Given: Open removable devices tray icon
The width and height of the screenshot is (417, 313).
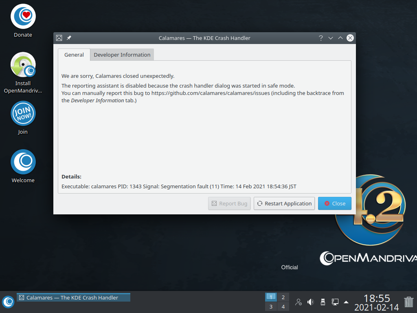Looking at the screenshot, I should tap(323, 302).
